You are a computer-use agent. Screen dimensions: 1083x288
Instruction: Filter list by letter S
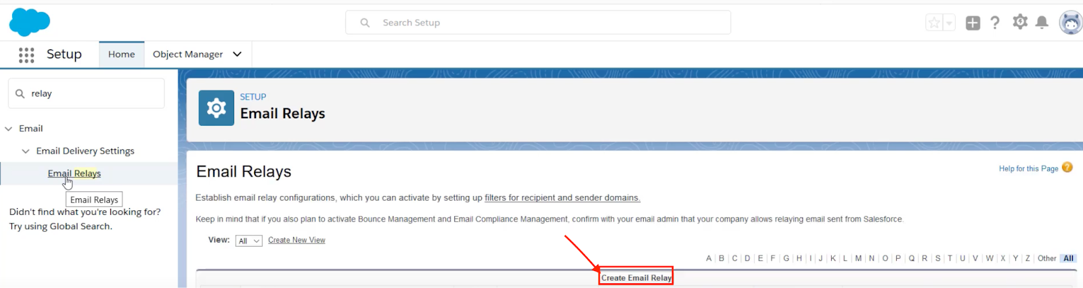[x=937, y=258]
